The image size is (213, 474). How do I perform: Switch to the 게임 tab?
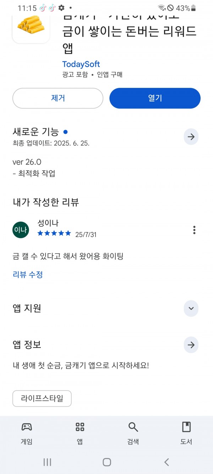[x=27, y=433]
